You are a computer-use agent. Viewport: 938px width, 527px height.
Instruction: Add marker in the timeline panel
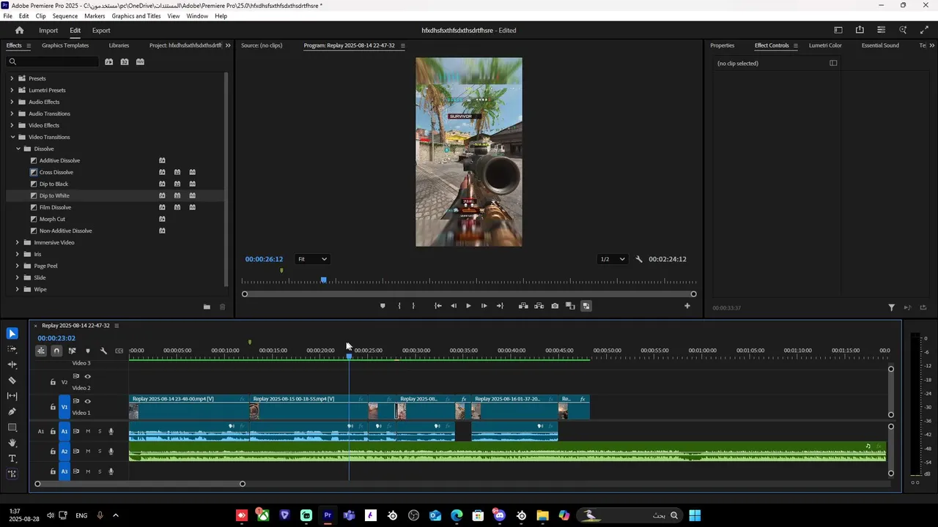tap(88, 351)
